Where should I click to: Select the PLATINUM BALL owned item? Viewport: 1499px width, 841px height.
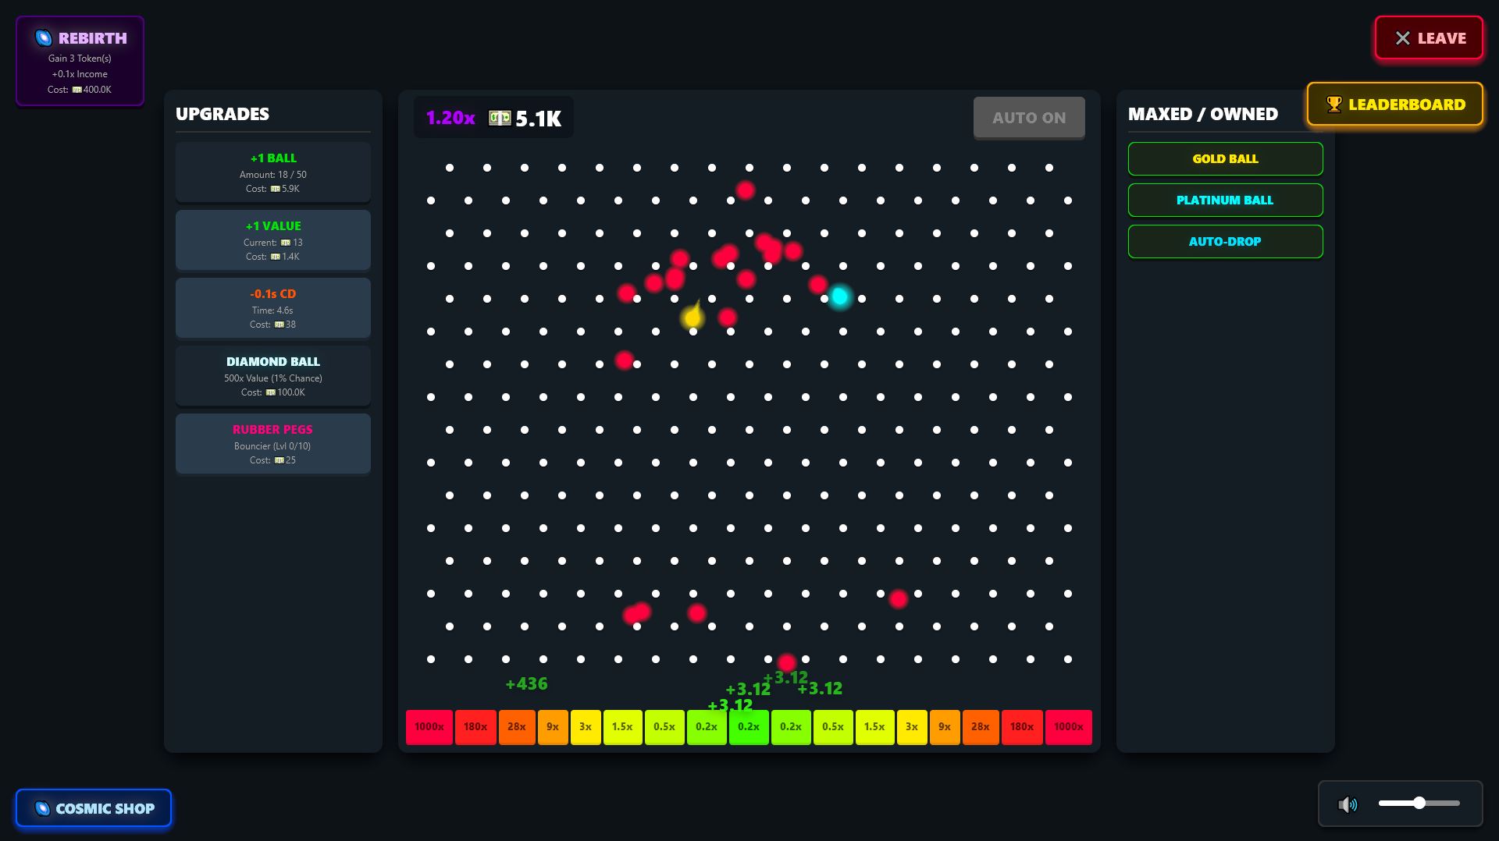point(1224,200)
